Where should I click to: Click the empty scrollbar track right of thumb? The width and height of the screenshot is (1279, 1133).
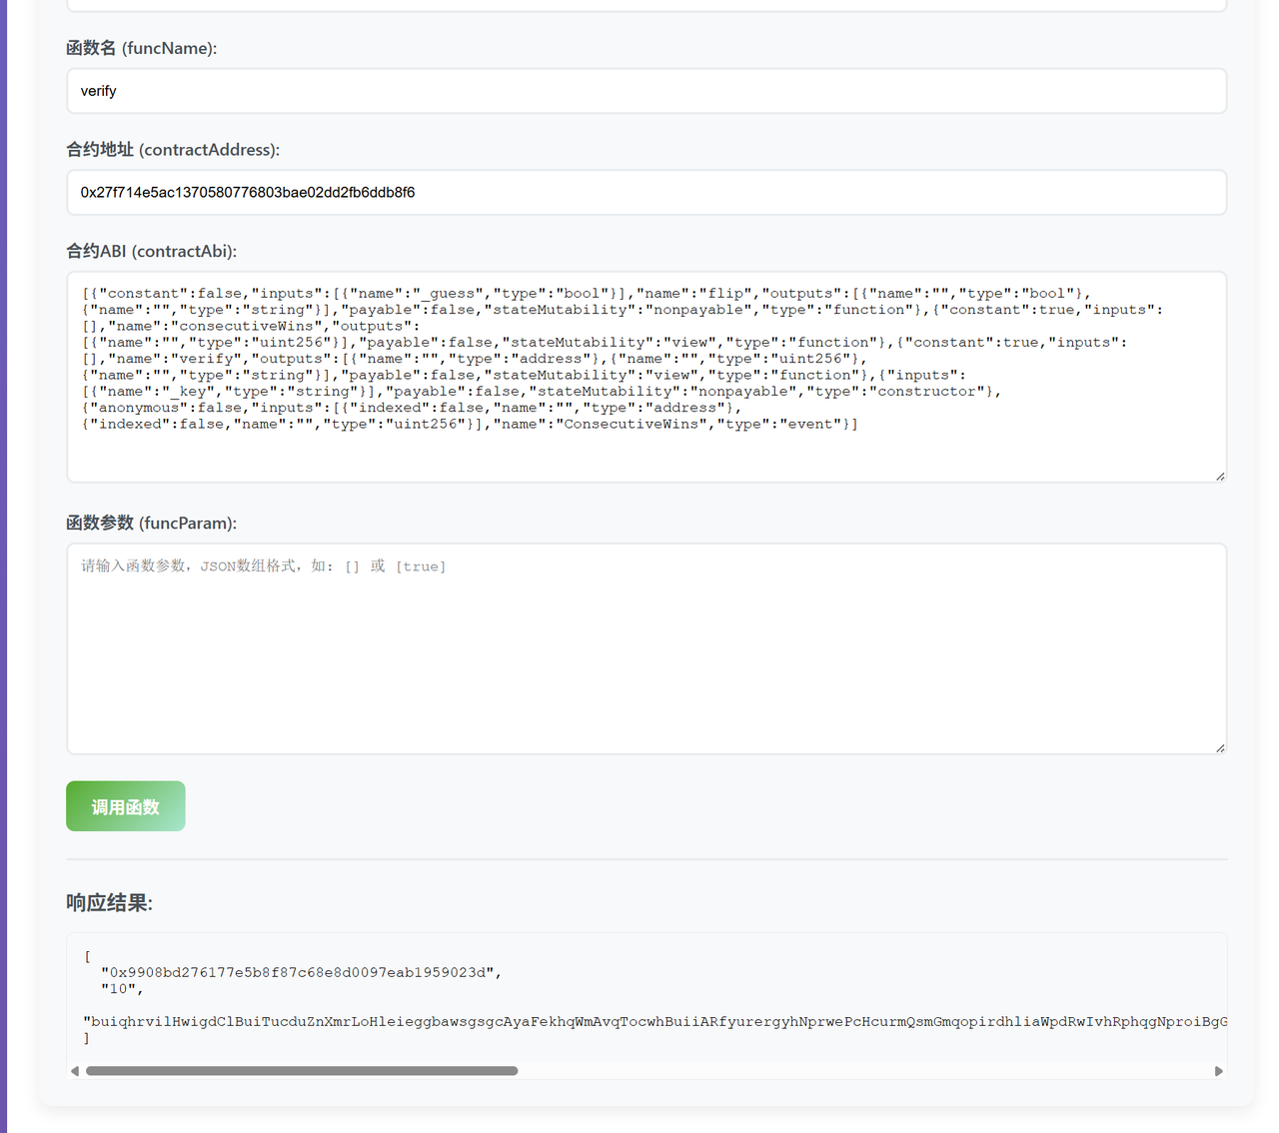click(x=859, y=1071)
